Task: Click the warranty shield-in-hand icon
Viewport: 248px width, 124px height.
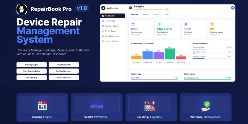Action: [206, 106]
